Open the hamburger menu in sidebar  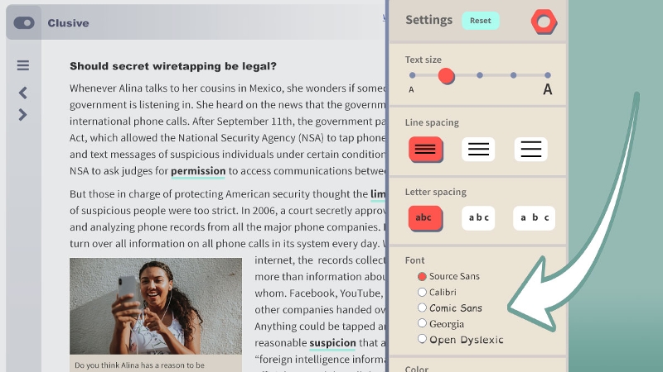(x=23, y=65)
